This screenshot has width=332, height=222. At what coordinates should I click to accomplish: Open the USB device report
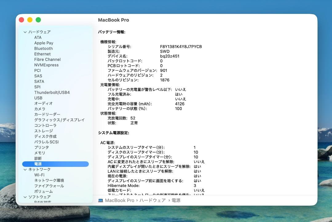38,98
